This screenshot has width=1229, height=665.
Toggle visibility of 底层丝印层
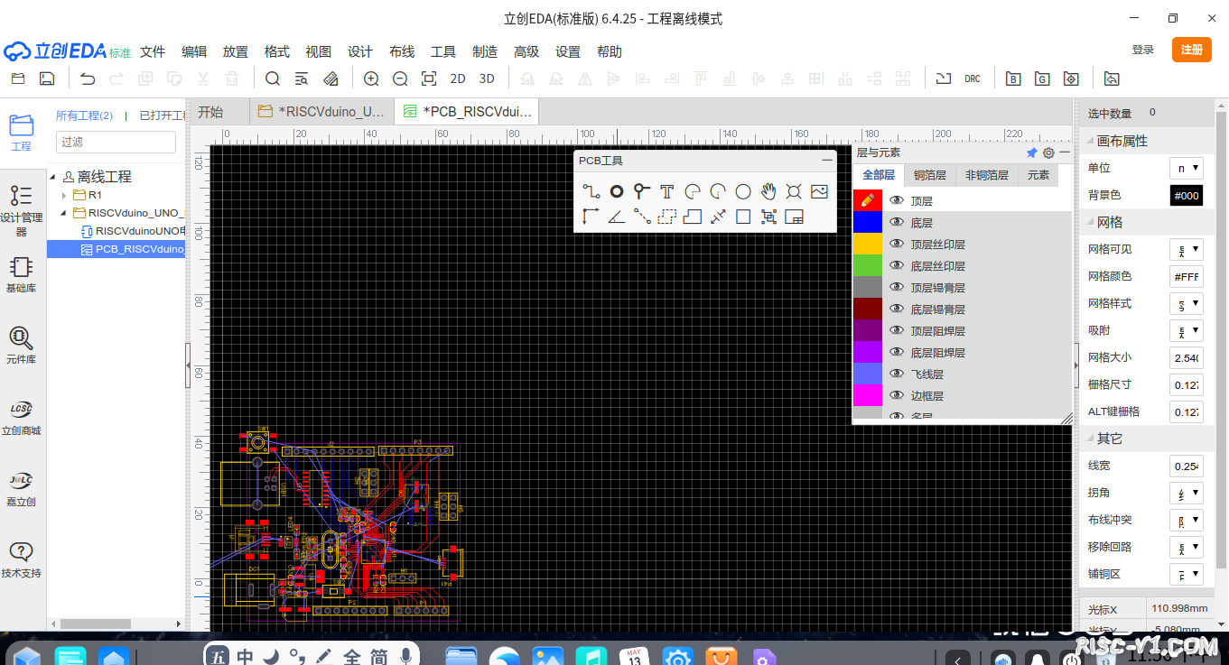point(897,265)
